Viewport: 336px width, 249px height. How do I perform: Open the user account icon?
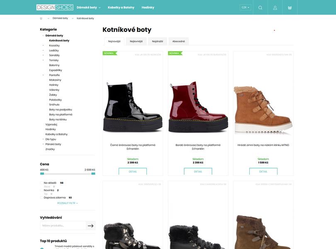point(275,8)
